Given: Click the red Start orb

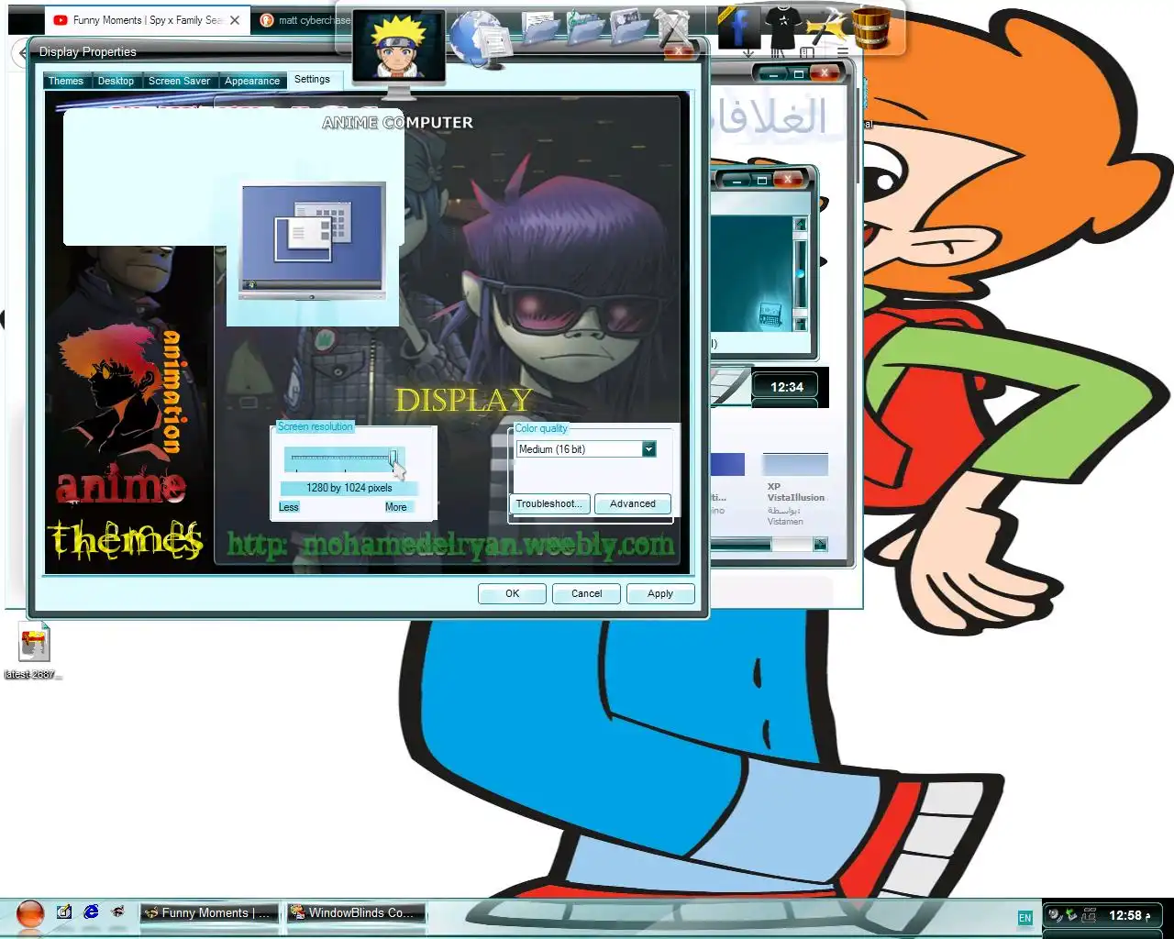Looking at the screenshot, I should pos(30,913).
